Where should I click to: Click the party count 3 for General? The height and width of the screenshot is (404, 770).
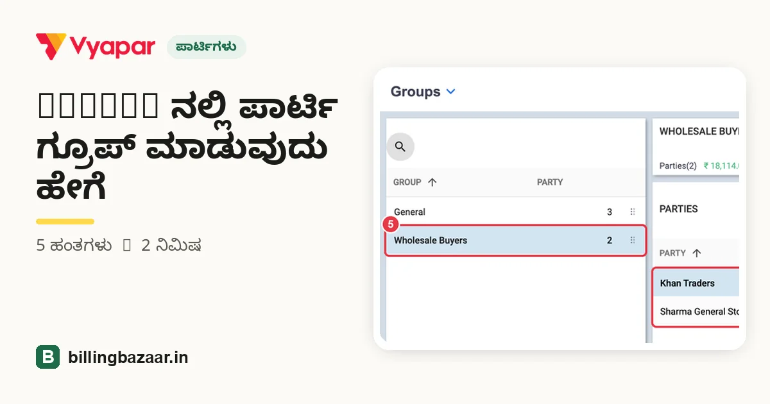pos(610,212)
